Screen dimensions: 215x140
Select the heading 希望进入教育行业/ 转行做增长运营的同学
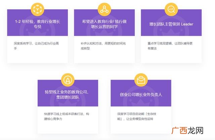point(104,24)
